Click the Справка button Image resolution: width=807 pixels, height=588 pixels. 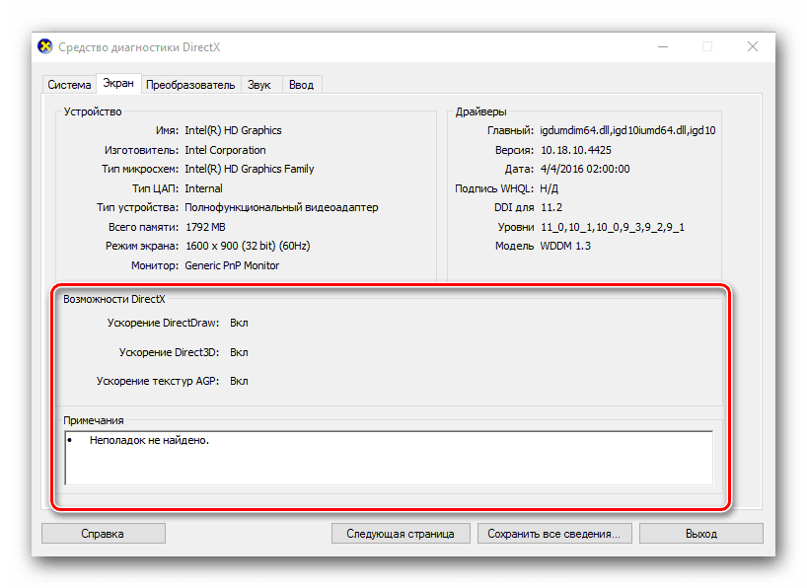[103, 534]
